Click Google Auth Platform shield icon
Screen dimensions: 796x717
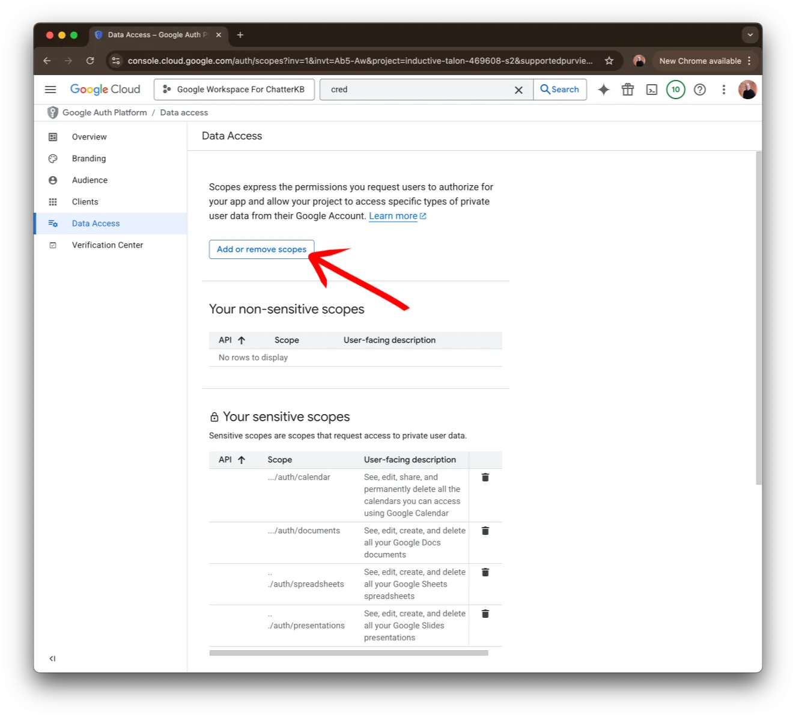(53, 112)
